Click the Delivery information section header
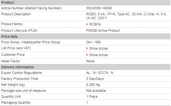The image size is (171, 106). click(x=85, y=67)
